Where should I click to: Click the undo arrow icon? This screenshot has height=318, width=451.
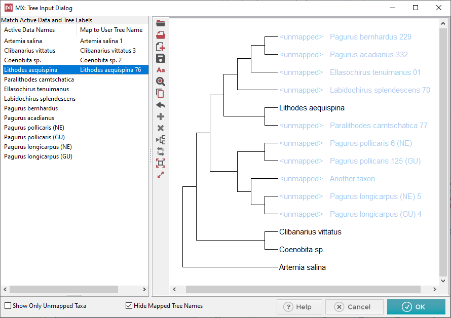(x=161, y=105)
